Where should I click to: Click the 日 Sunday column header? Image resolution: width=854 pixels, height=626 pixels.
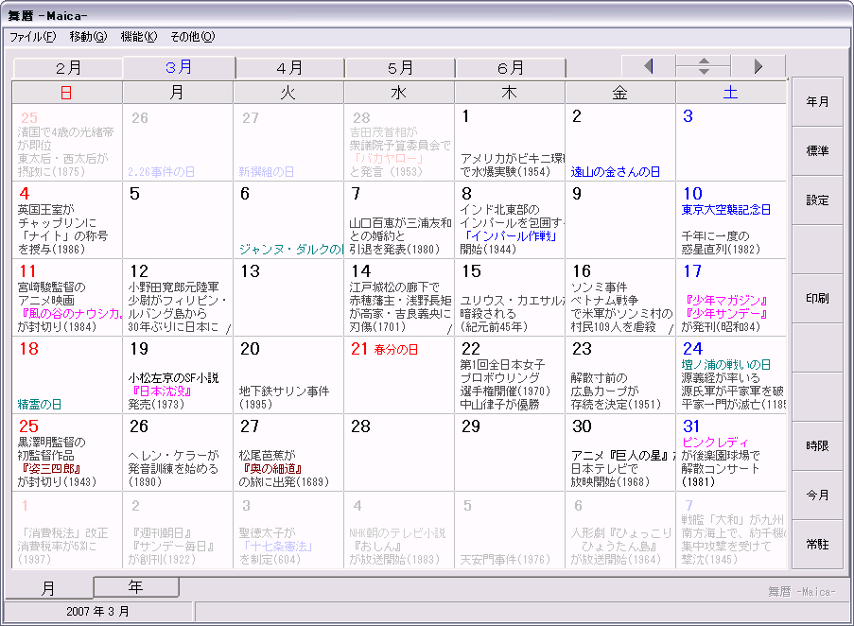[x=67, y=93]
